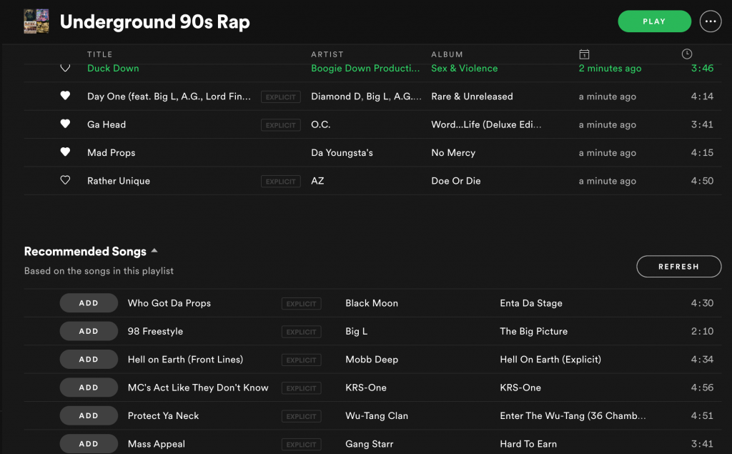
Task: Unlike Ga Head heart icon
Action: coord(65,124)
